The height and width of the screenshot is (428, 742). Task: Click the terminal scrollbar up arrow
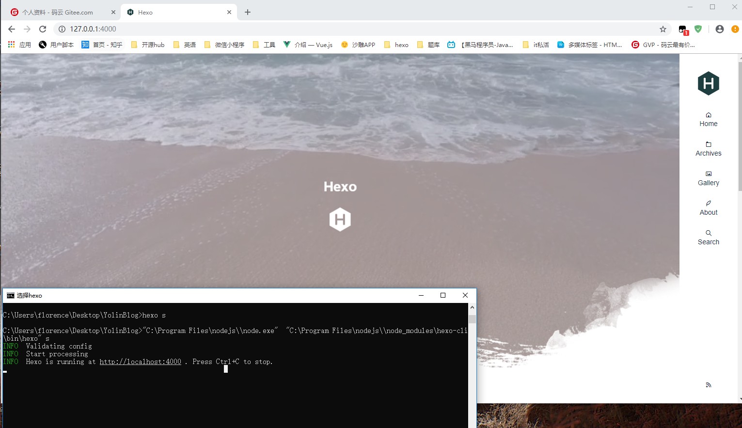[x=472, y=307]
